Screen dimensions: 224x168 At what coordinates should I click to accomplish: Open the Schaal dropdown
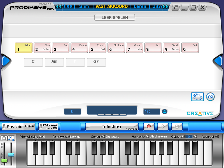pos(103,137)
